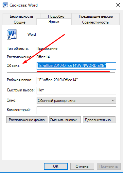Confirm with the OK button
The image size is (123, 173).
pyautogui.click(x=56, y=166)
